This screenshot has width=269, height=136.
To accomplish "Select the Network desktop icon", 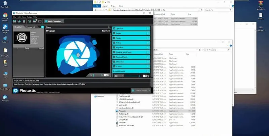I will pyautogui.click(x=5, y=40).
